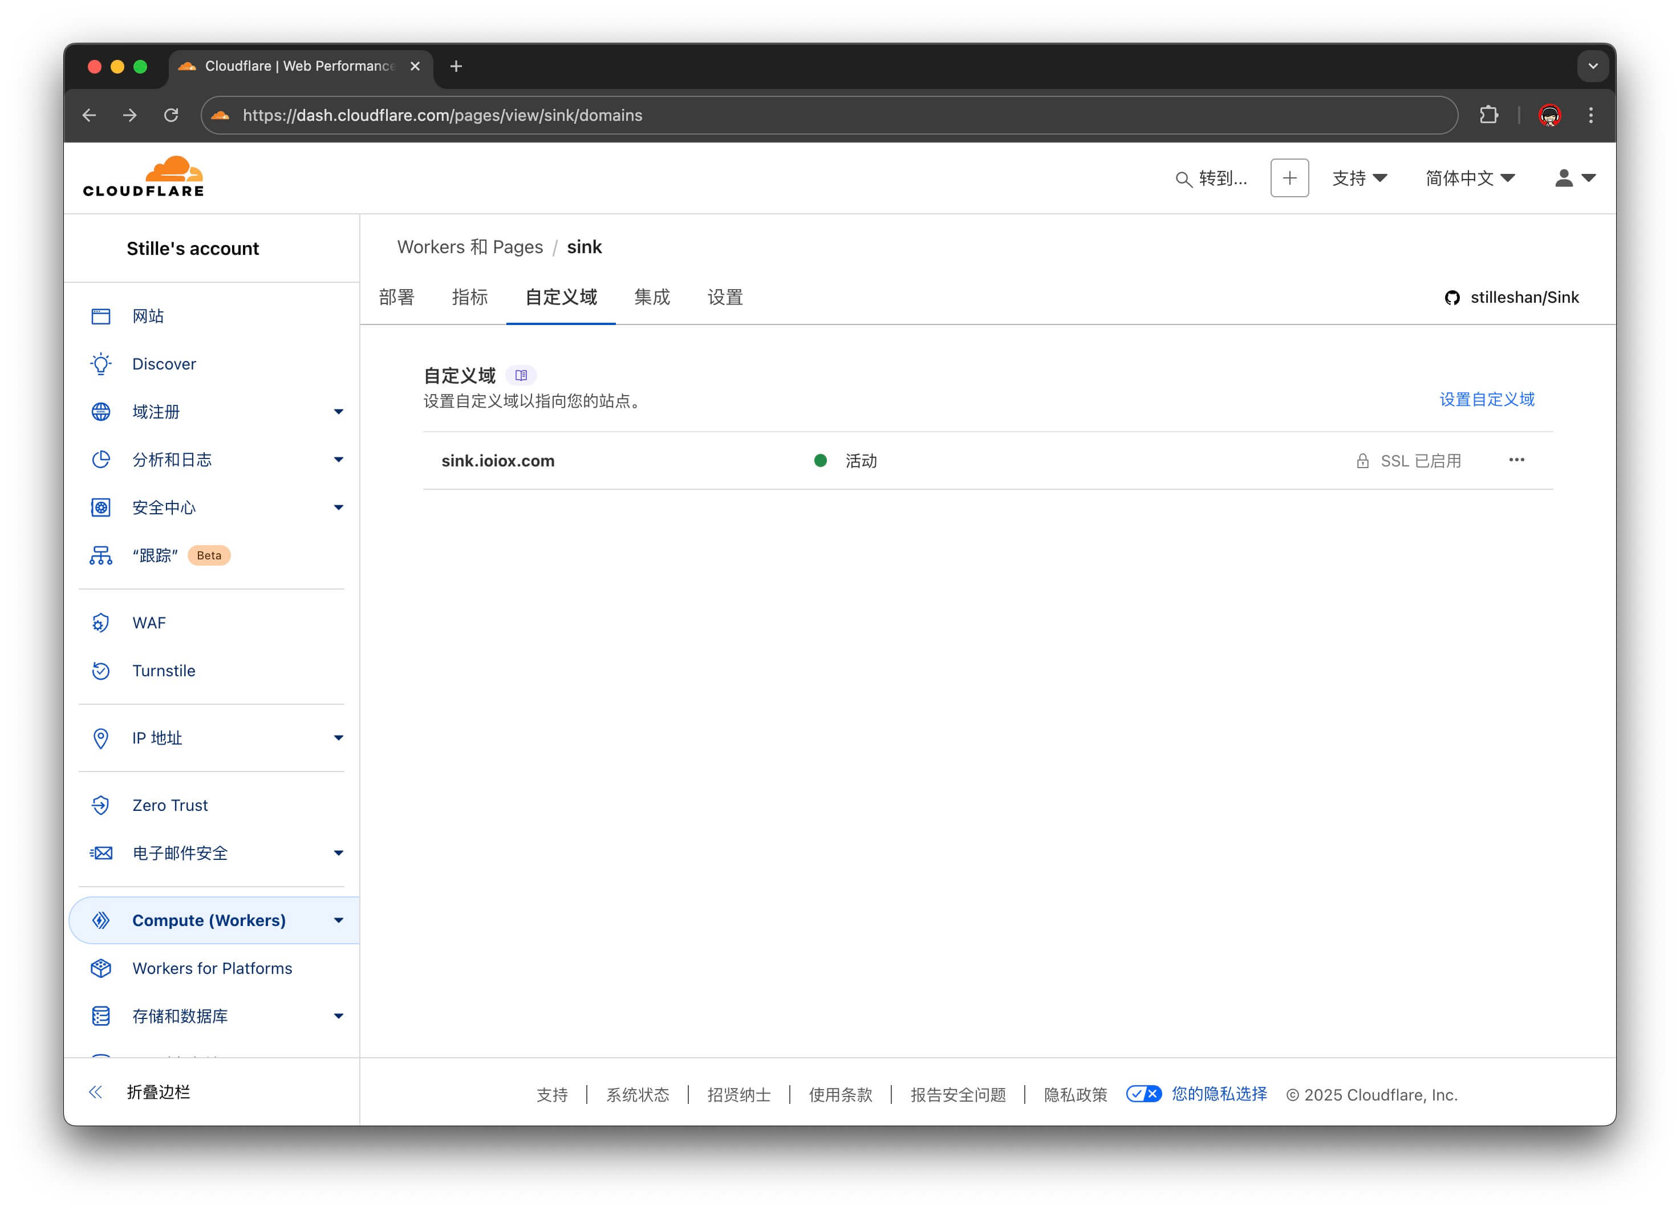Screen dimensions: 1680x1210
Task: Click Workers 和 Pages breadcrumb link
Action: point(470,246)
